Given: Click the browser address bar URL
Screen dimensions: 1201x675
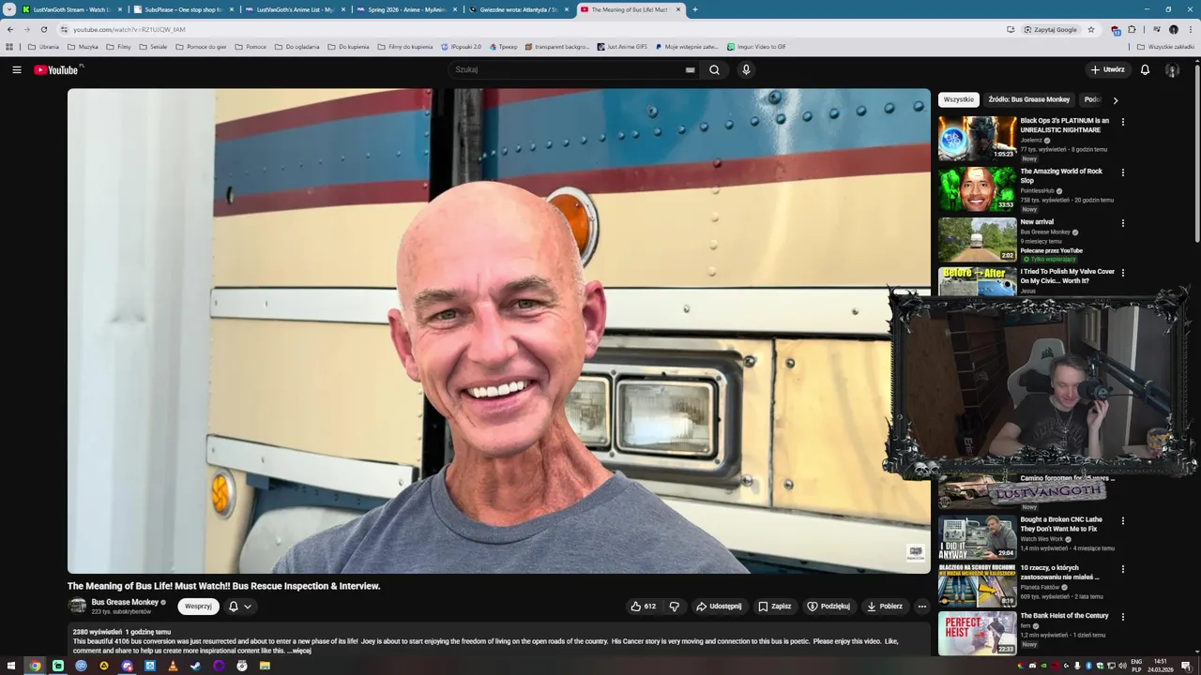Looking at the screenshot, I should tap(129, 29).
